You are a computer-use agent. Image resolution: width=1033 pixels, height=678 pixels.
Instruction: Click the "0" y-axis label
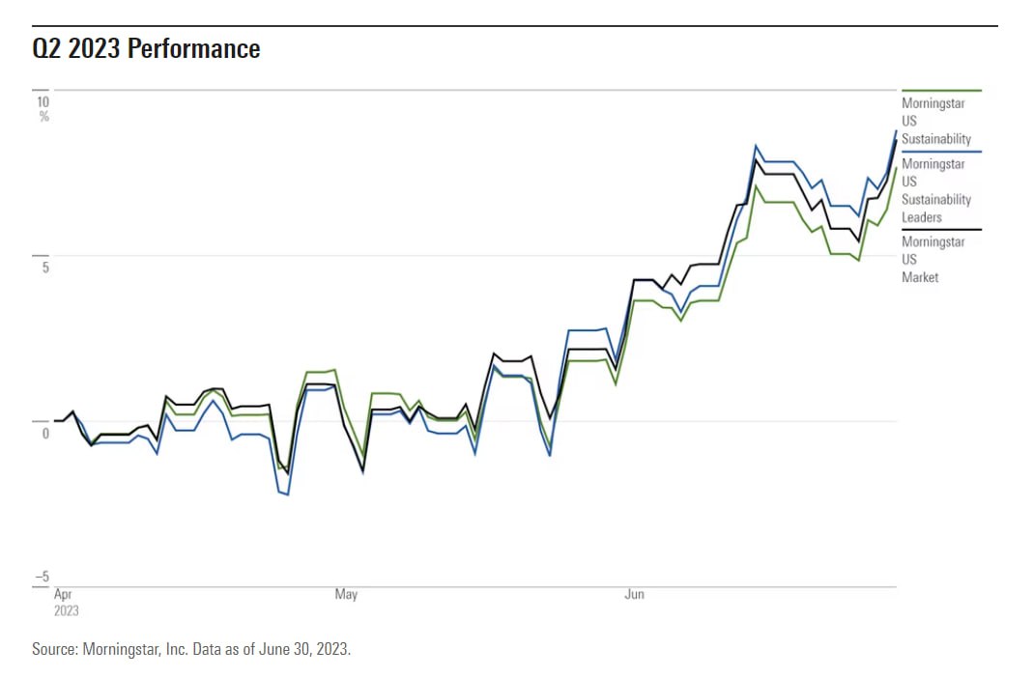44,433
